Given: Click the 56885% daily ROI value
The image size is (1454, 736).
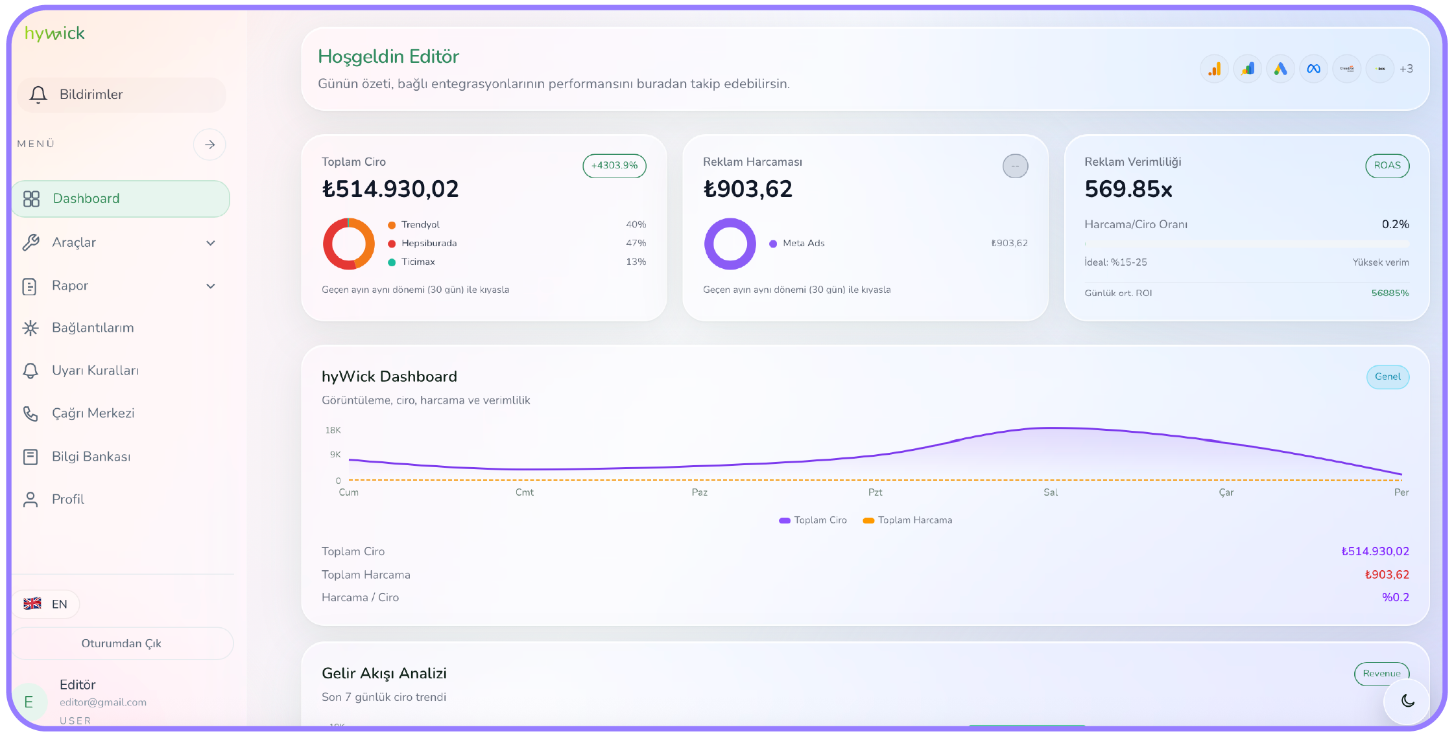Looking at the screenshot, I should click(1390, 293).
